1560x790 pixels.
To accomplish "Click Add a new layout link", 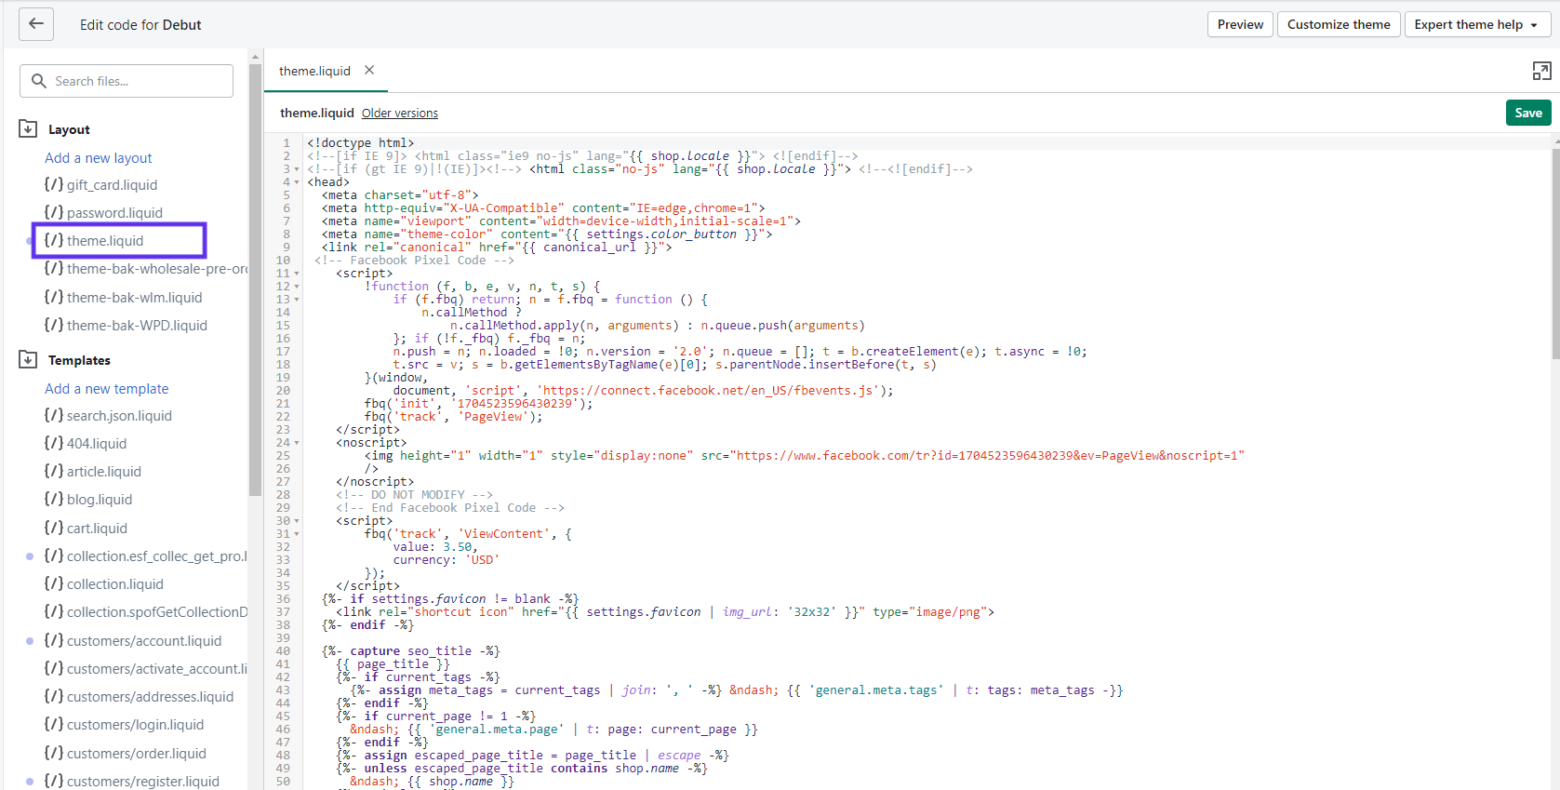I will (x=99, y=158).
